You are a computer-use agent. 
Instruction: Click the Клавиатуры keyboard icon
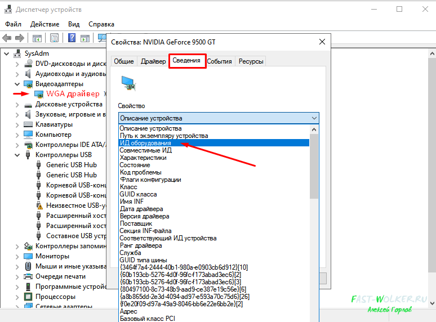tap(28, 124)
